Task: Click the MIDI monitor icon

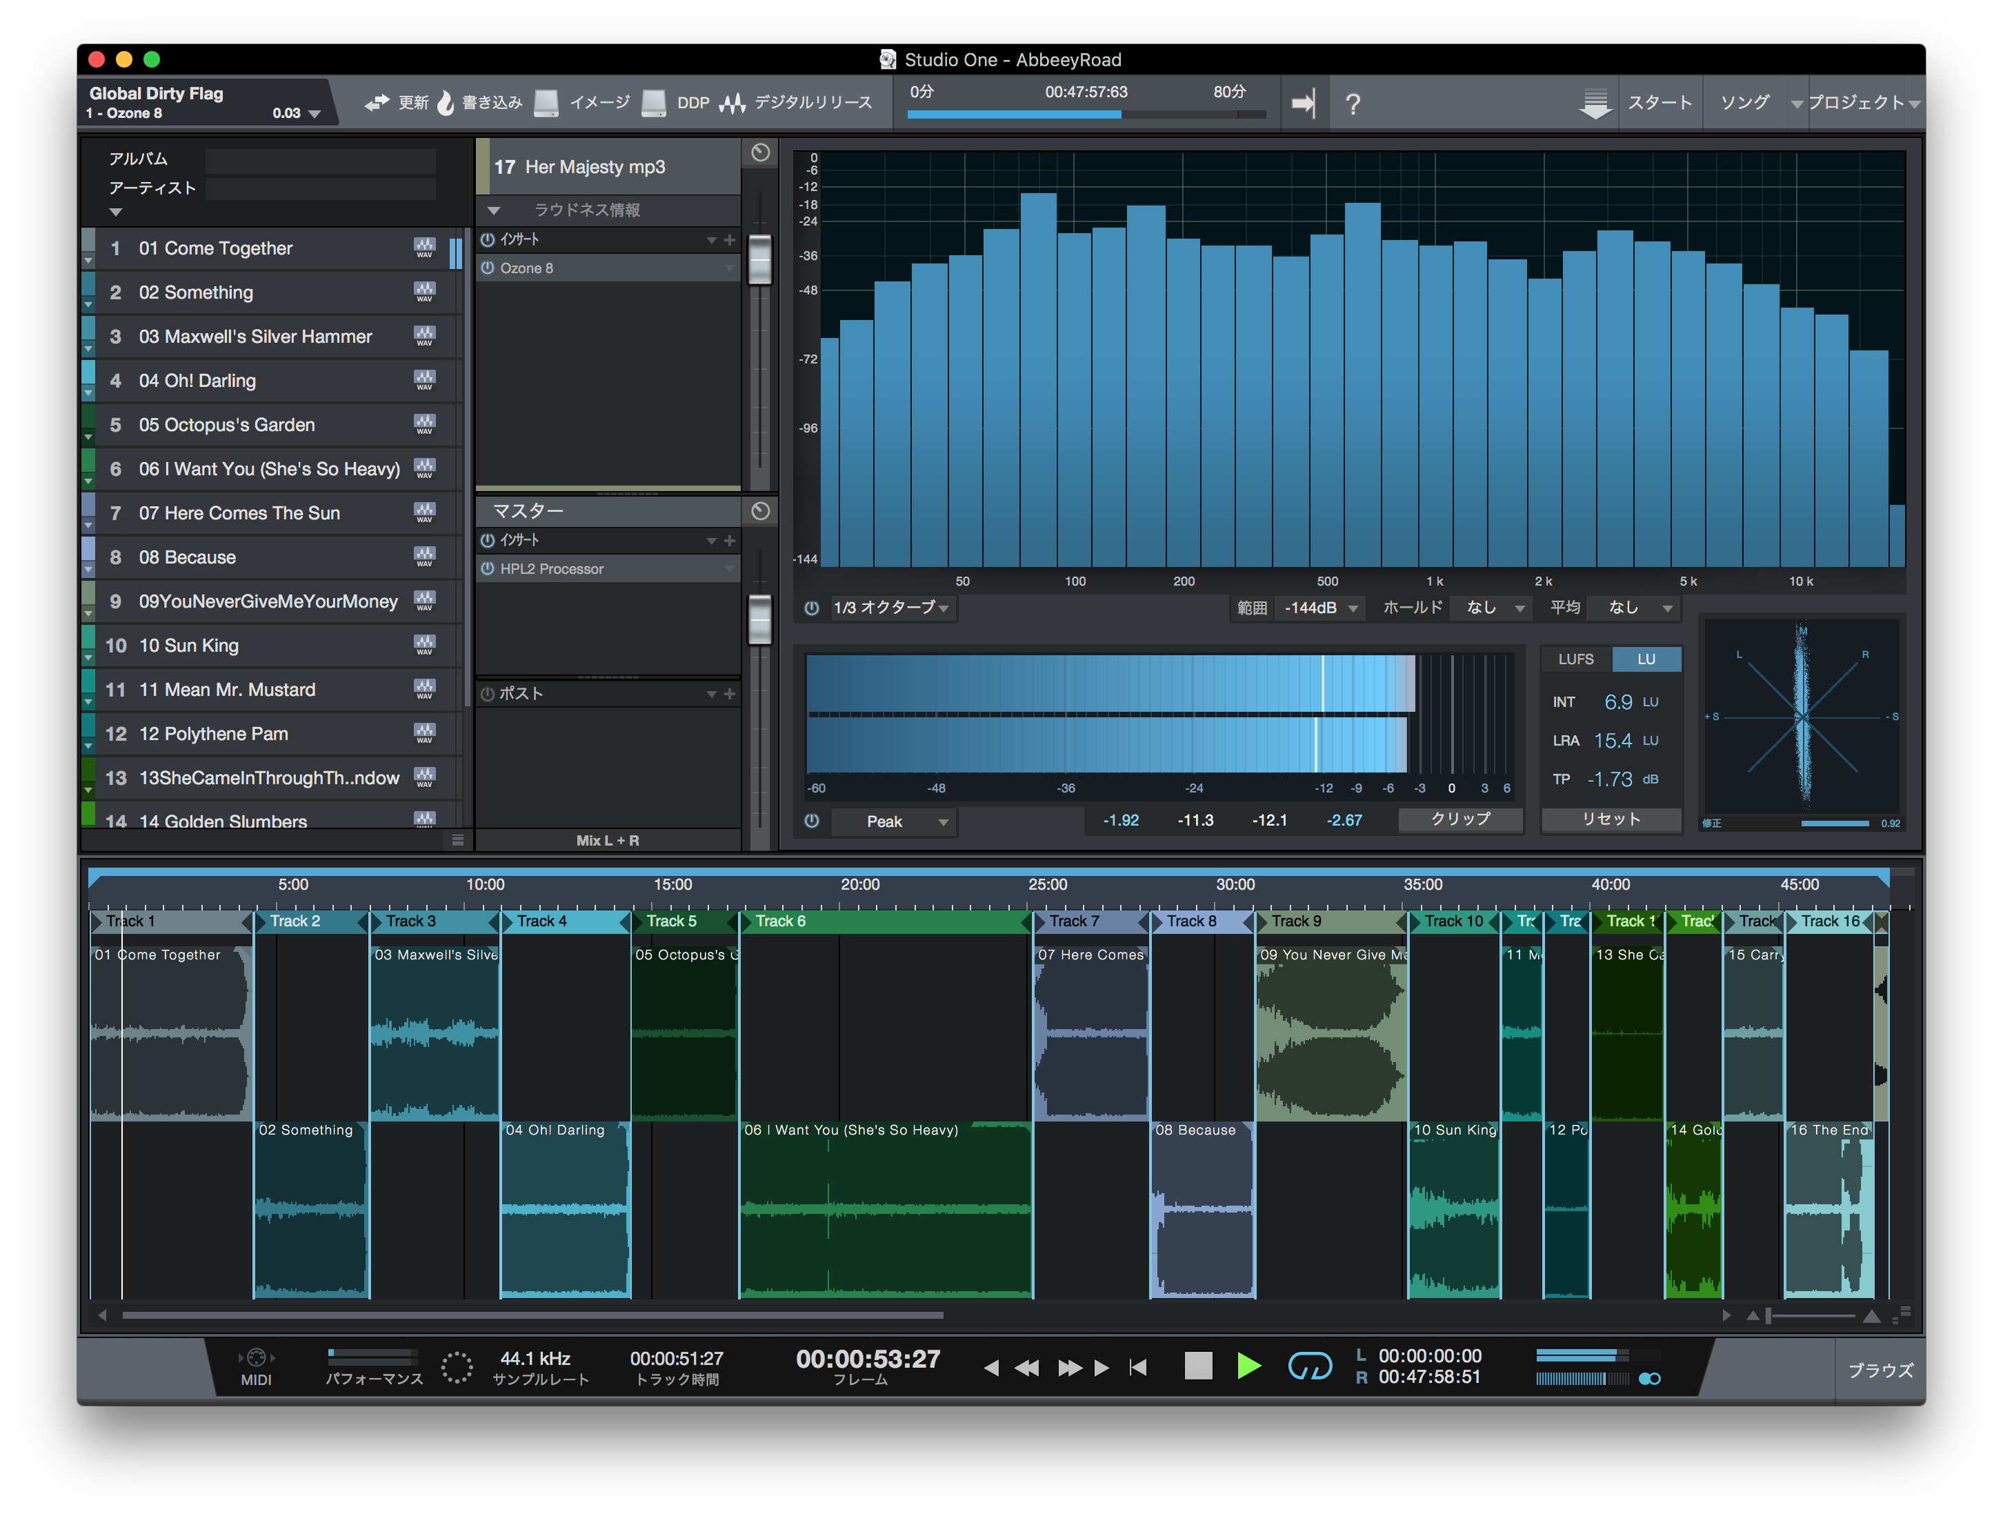Action: click(257, 1357)
